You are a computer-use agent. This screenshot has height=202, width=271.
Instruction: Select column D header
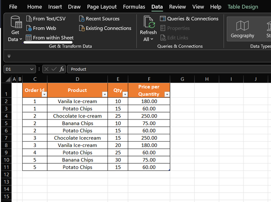coord(78,79)
